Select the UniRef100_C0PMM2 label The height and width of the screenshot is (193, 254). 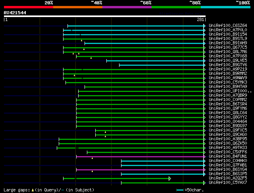pyautogui.click(x=228, y=99)
